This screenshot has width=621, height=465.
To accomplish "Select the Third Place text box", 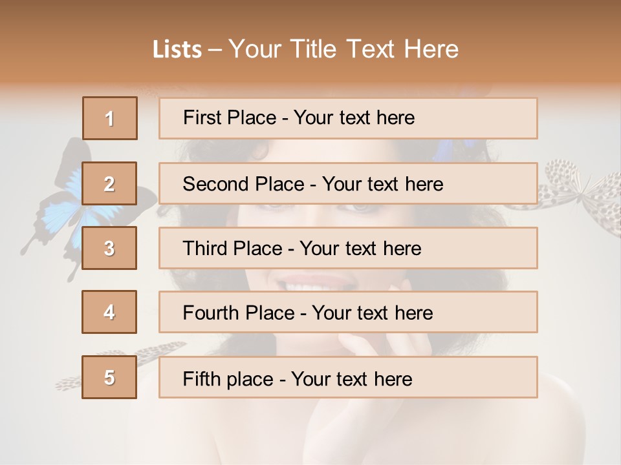I will pyautogui.click(x=348, y=248).
